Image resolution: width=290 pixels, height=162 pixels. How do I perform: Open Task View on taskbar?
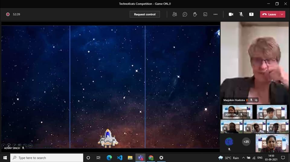(98, 158)
